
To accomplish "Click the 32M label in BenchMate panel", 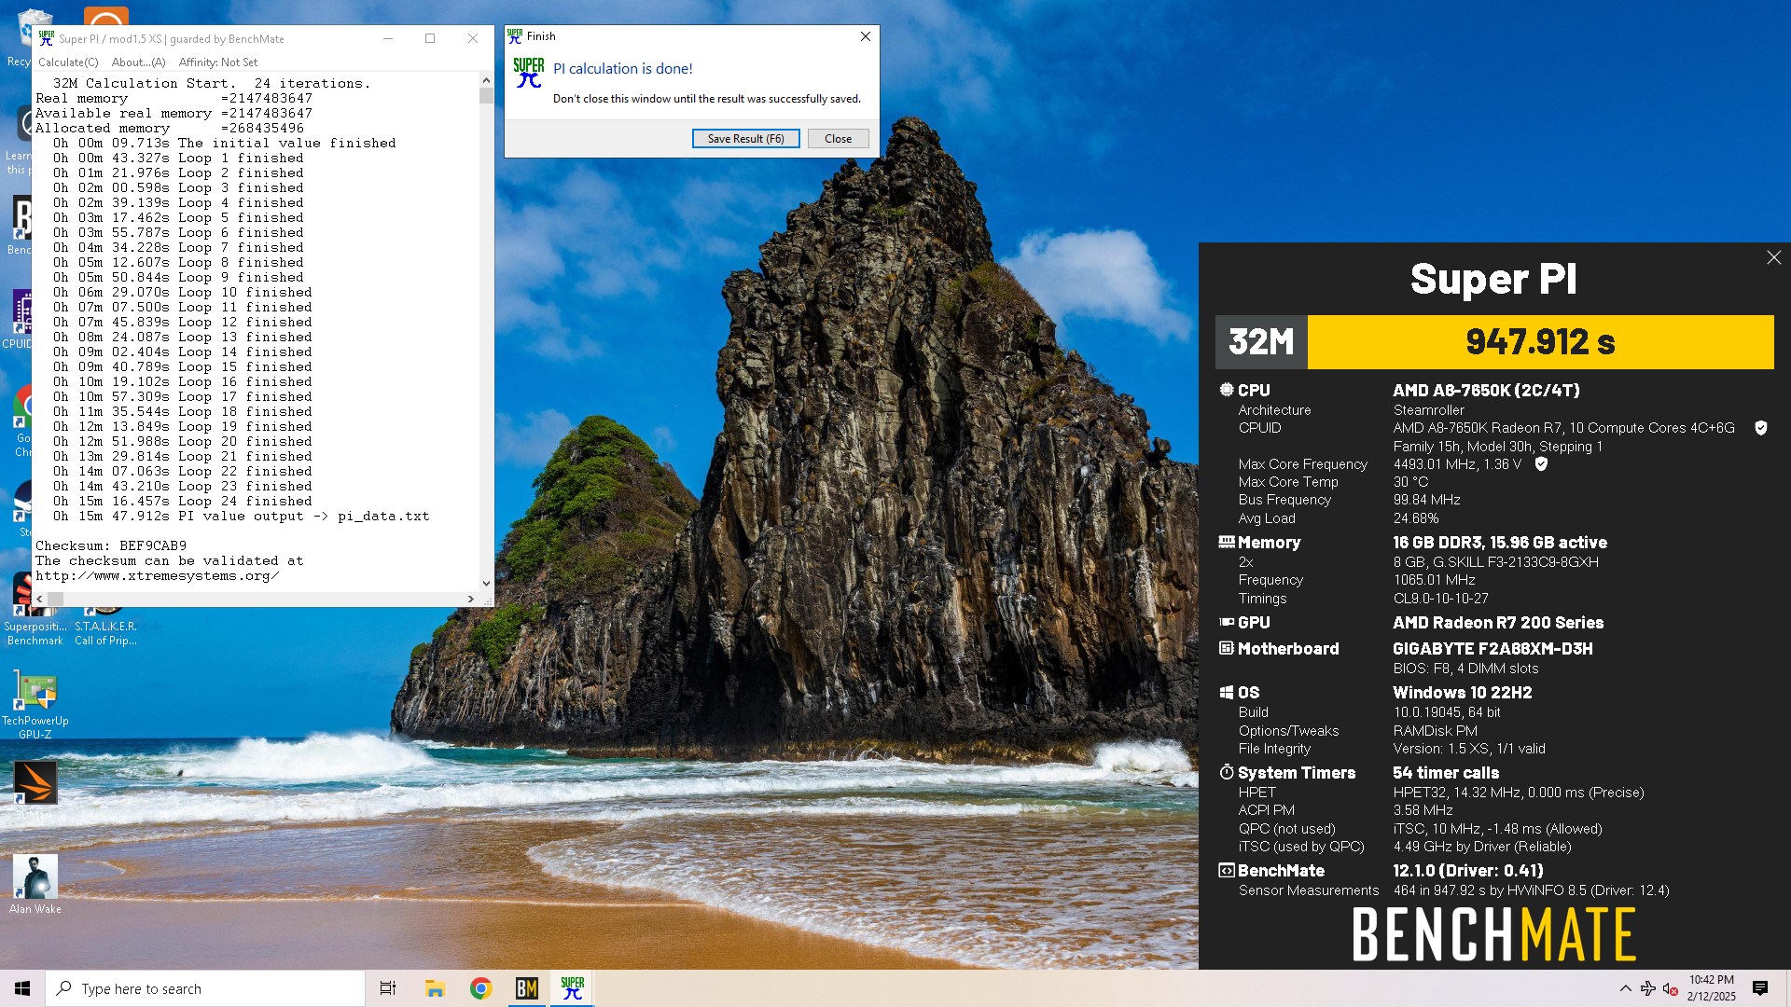I will click(x=1261, y=342).
